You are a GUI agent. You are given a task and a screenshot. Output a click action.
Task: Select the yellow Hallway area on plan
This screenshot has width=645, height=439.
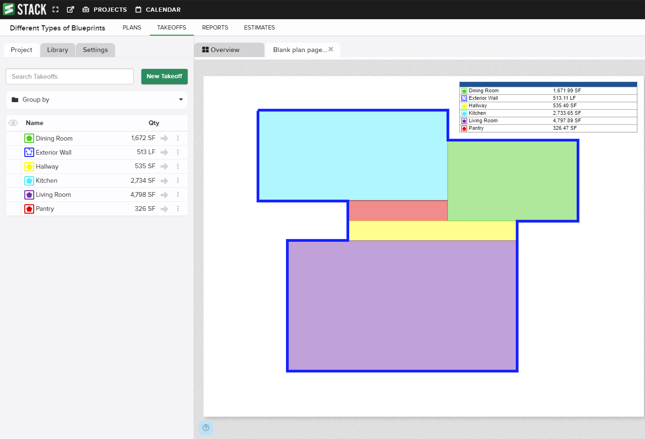432,231
